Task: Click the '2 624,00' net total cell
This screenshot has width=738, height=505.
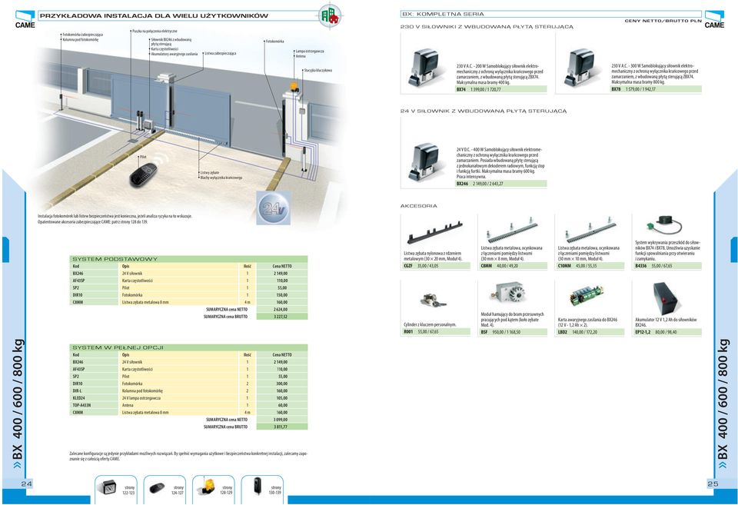Action: point(281,310)
